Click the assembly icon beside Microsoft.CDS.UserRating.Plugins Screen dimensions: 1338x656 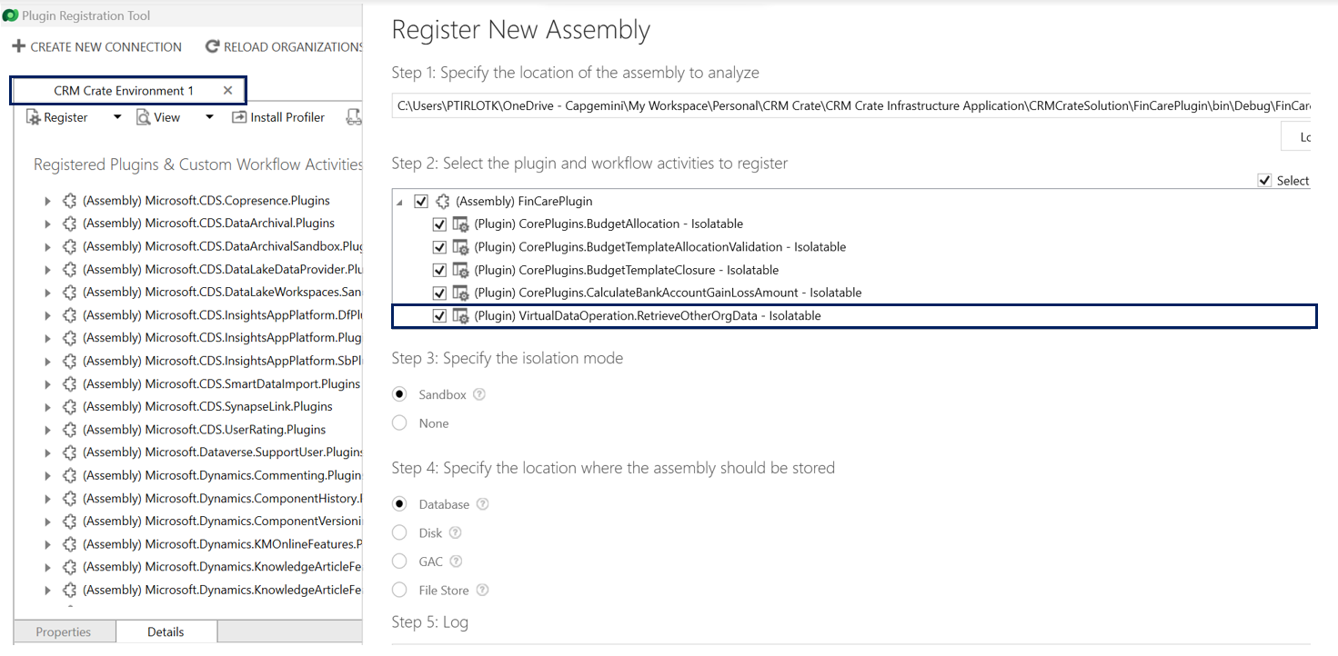point(68,429)
